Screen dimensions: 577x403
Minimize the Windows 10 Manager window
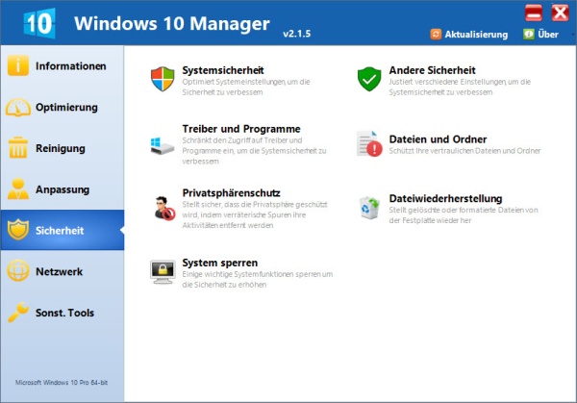tap(534, 13)
